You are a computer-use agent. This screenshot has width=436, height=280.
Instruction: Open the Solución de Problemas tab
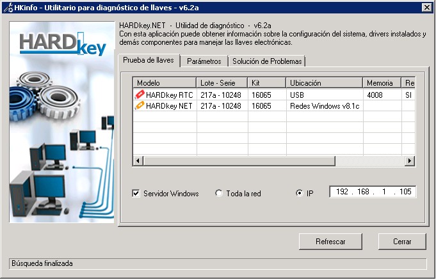[267, 61]
